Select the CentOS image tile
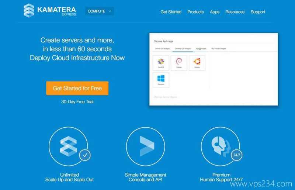This screenshot has height=190, width=295. 161,63
